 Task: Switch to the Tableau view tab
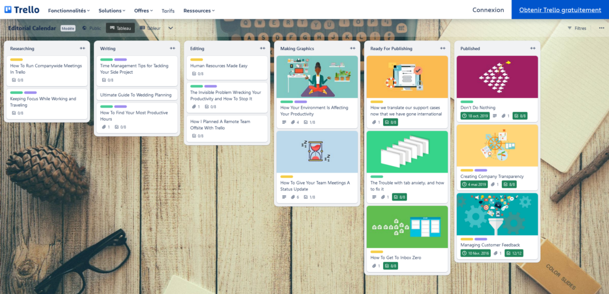tap(120, 28)
